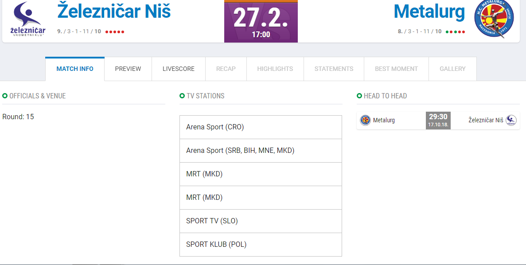Click the 27.2. 17:00 match date box

click(x=261, y=21)
